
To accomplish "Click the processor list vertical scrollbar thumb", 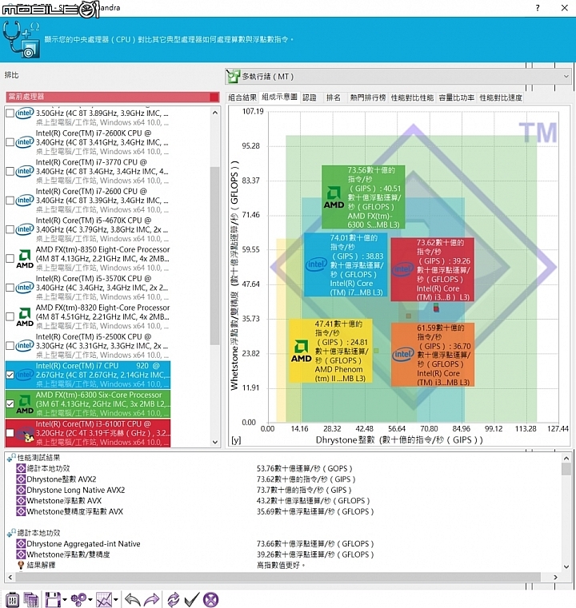I will point(214,256).
